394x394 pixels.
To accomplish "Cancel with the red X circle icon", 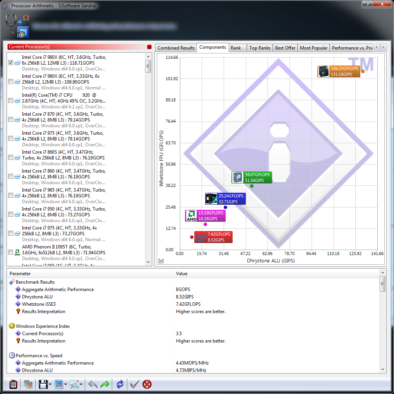I will [147, 384].
